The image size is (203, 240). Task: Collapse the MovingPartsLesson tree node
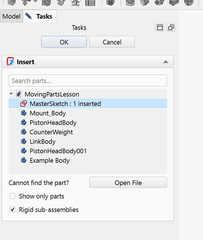pos(11,94)
